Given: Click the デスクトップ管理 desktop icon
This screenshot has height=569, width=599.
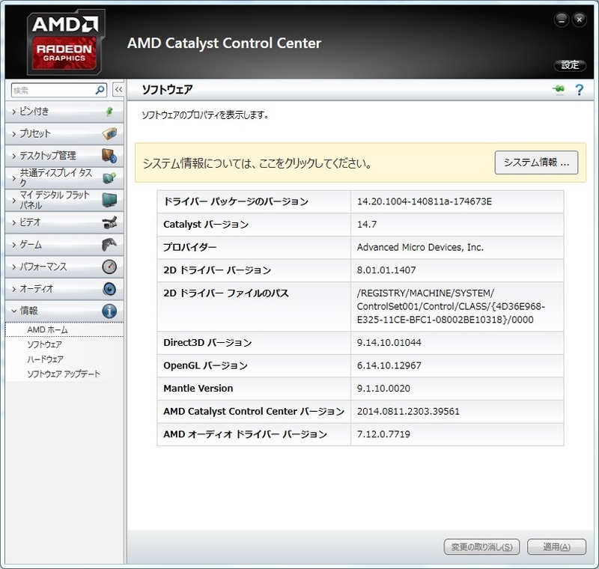Looking at the screenshot, I should click(x=109, y=156).
